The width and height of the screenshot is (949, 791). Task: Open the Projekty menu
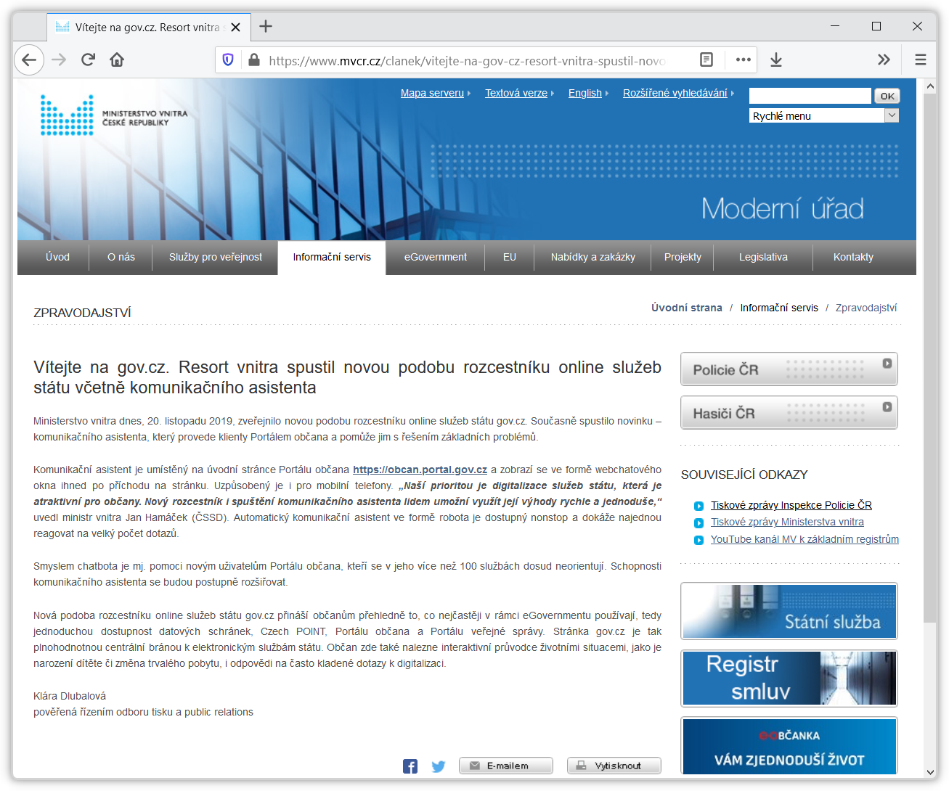683,257
